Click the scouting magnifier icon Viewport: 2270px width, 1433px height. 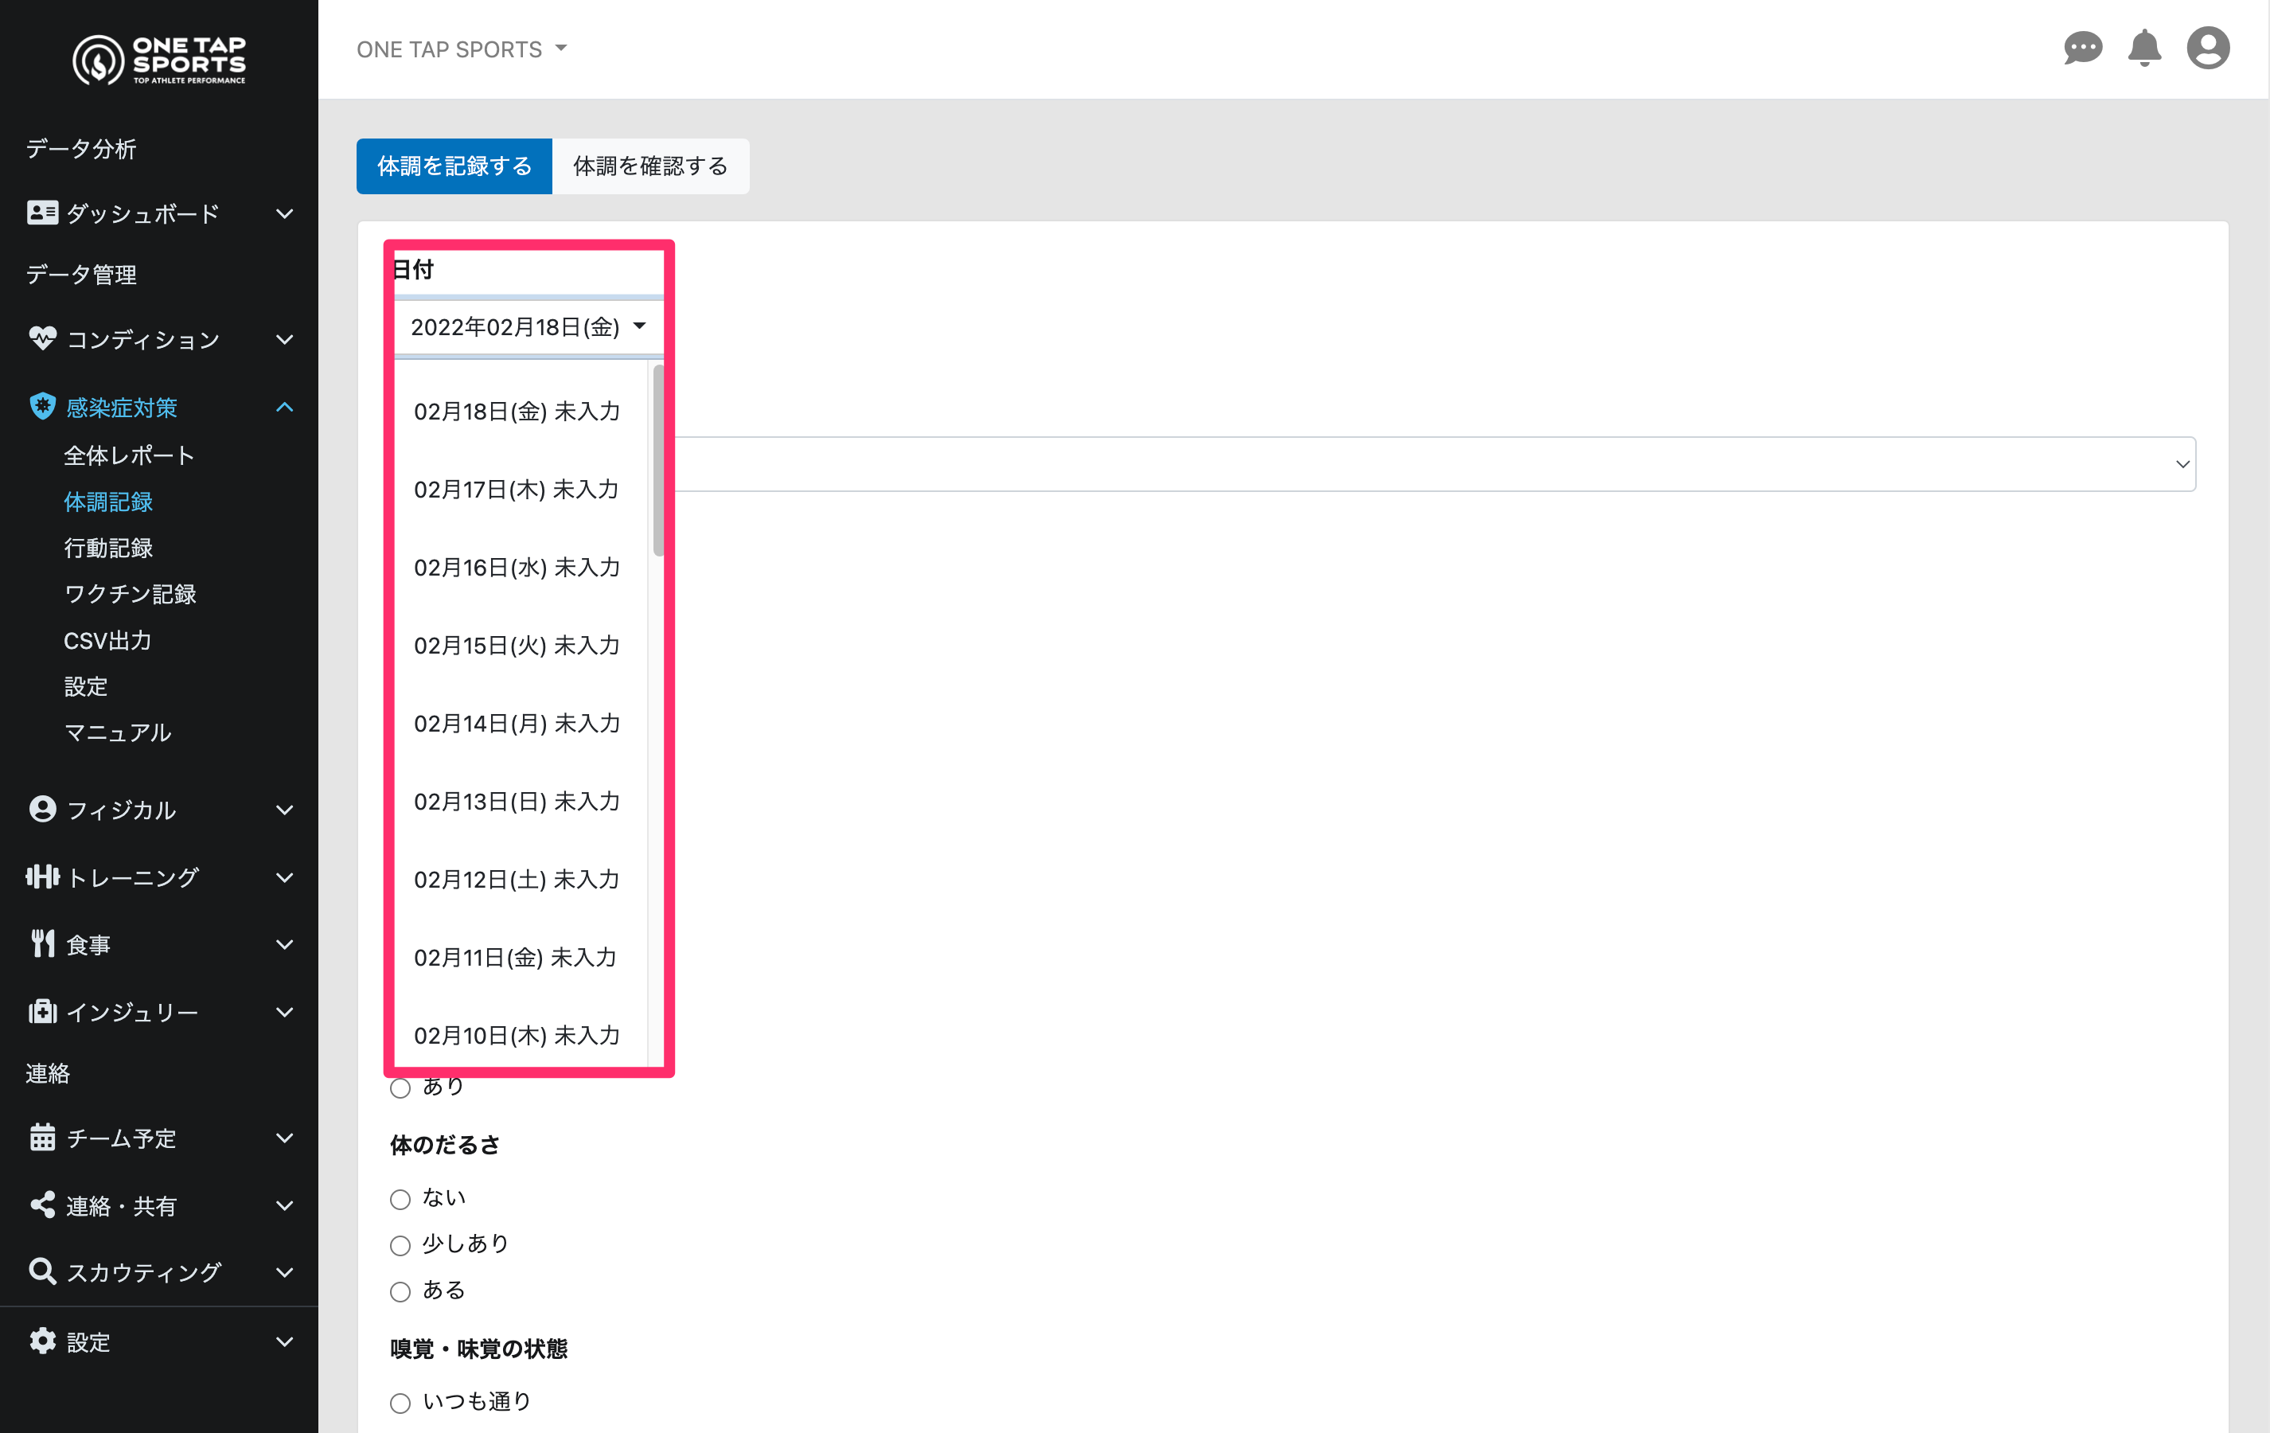pyautogui.click(x=42, y=1271)
